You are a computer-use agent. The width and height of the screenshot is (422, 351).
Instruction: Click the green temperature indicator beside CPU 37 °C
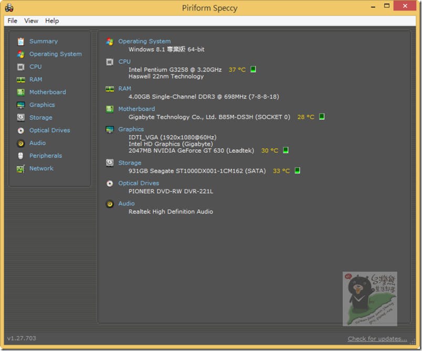point(253,69)
